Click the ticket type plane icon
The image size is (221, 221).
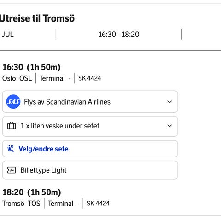(x=12, y=170)
